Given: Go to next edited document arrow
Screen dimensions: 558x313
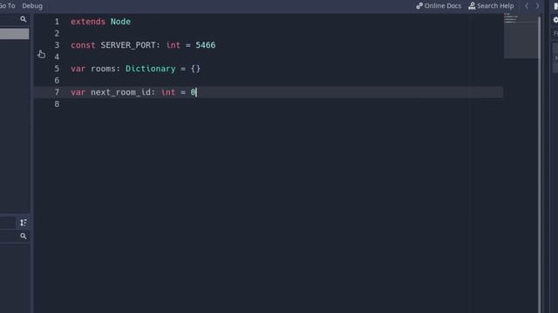Looking at the screenshot, I should [537, 6].
